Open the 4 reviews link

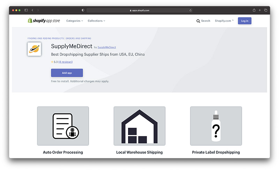click(x=66, y=62)
